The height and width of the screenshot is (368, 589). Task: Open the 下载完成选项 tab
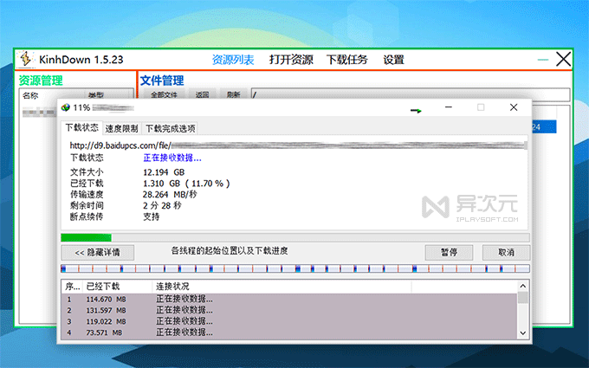pyautogui.click(x=171, y=128)
